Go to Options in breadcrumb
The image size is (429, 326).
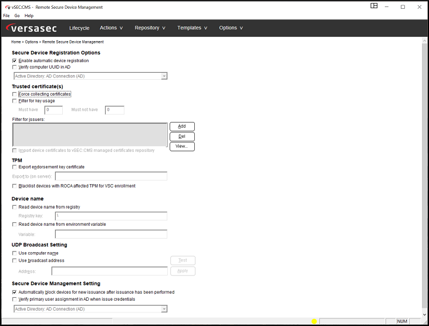(x=32, y=42)
